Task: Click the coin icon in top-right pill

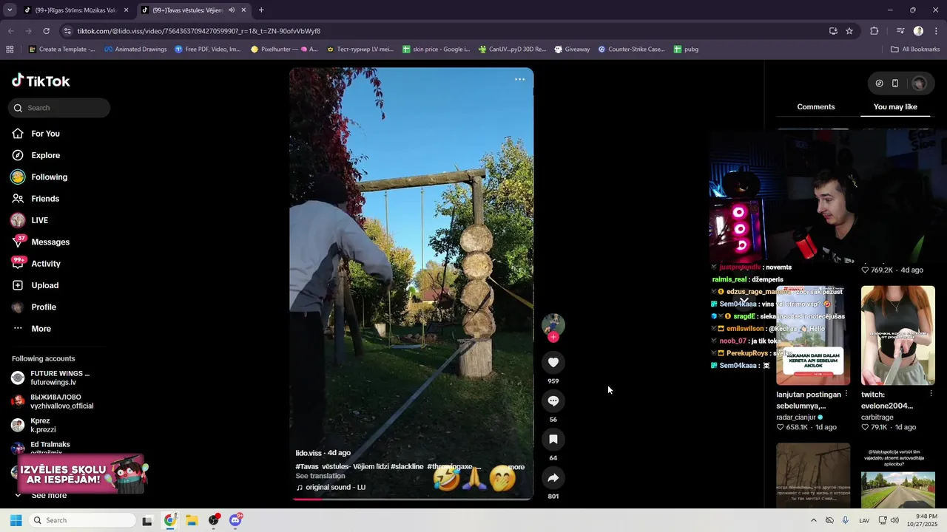Action: (x=879, y=83)
